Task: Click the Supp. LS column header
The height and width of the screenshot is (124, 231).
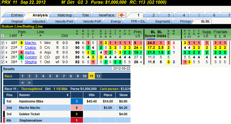Action: click(207, 34)
